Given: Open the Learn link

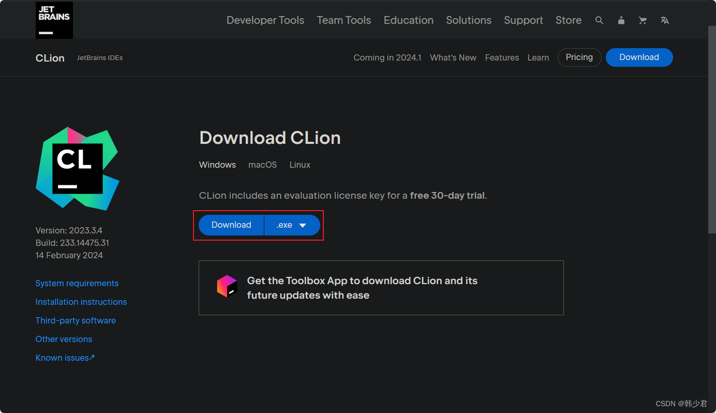Looking at the screenshot, I should click(538, 57).
